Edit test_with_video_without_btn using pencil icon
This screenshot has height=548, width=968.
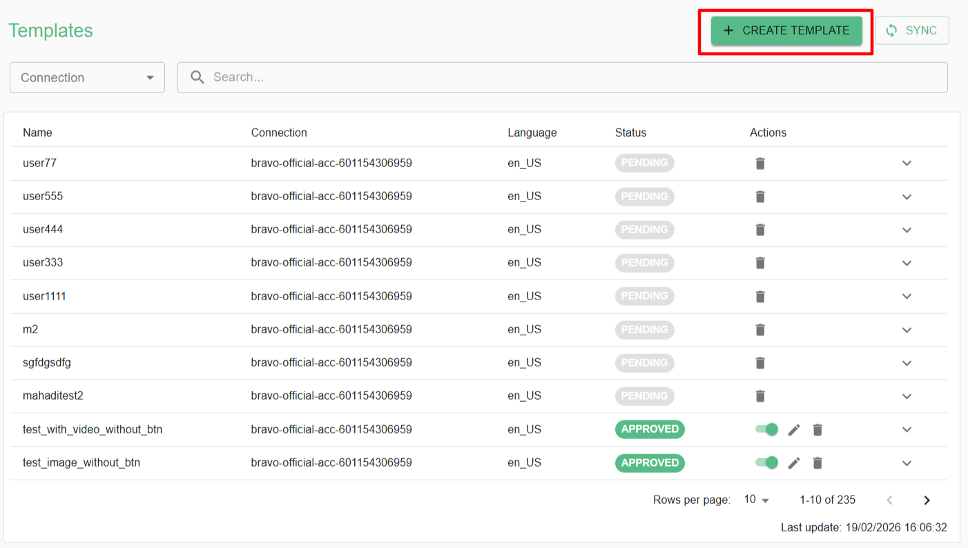click(x=794, y=430)
